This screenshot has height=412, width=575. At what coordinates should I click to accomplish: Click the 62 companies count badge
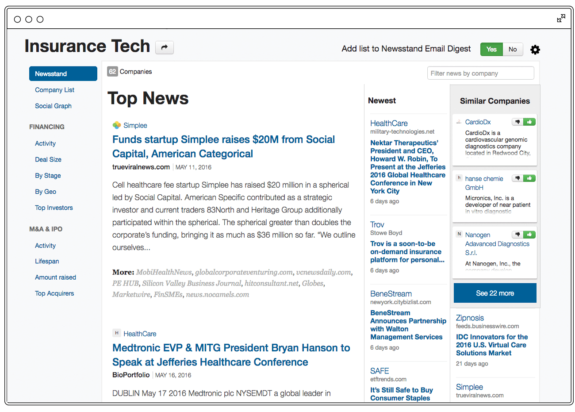point(112,71)
